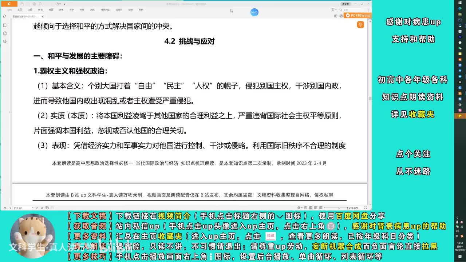The height and width of the screenshot is (262, 466).
Task: Click the pen icon beside document tab
Action: point(4,16)
